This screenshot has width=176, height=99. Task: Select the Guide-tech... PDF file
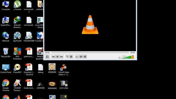click(29, 84)
